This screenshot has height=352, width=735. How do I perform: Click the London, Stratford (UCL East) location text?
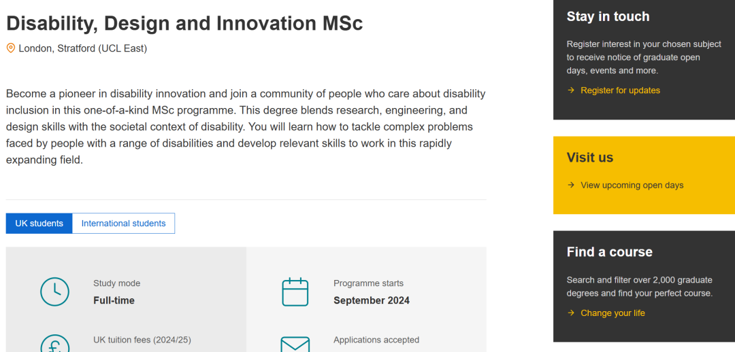pyautogui.click(x=83, y=48)
